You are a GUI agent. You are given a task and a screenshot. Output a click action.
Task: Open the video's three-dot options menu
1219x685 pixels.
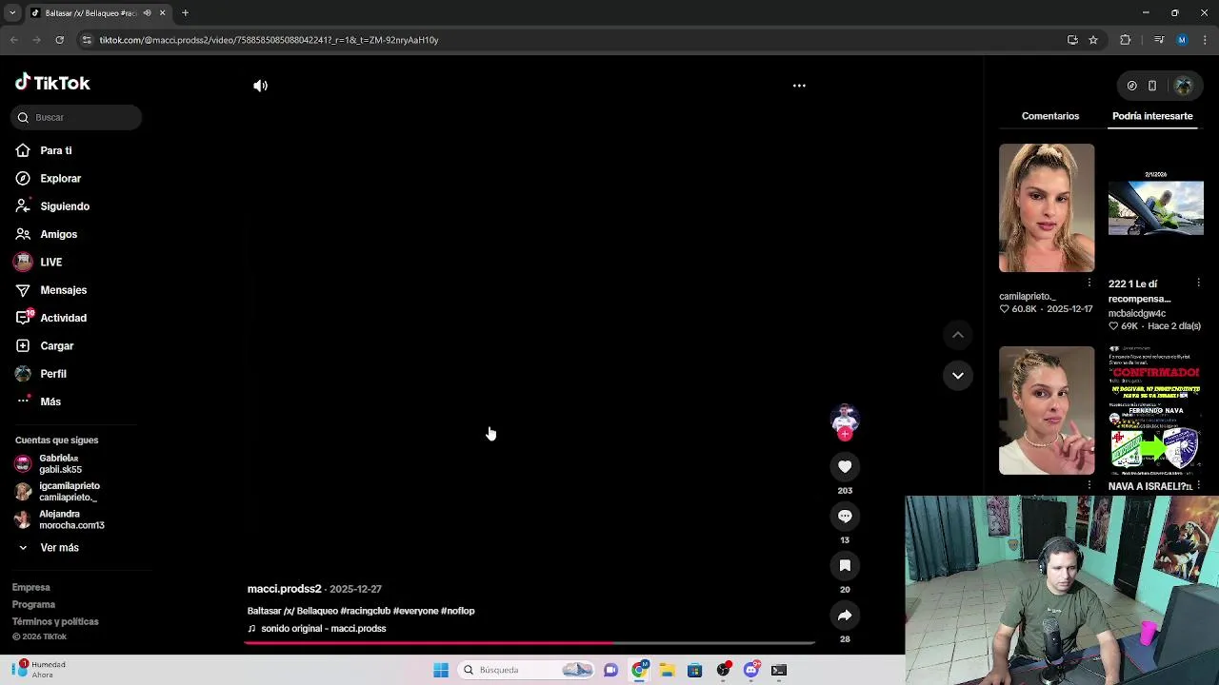[x=799, y=86]
